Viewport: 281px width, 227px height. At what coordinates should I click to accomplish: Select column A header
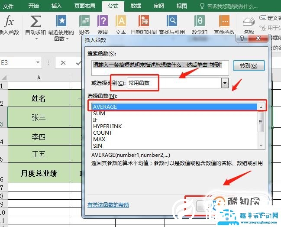tap(39, 78)
